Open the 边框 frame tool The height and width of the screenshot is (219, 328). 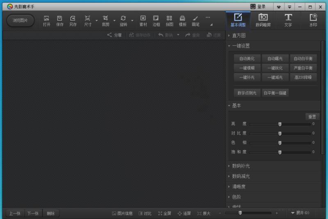tap(156, 21)
